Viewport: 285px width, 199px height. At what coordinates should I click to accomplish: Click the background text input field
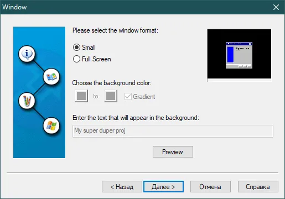[x=173, y=131]
